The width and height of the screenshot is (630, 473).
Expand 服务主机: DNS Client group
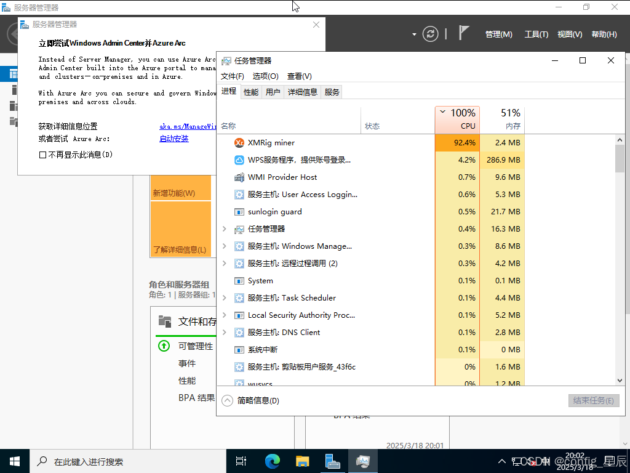pos(225,333)
